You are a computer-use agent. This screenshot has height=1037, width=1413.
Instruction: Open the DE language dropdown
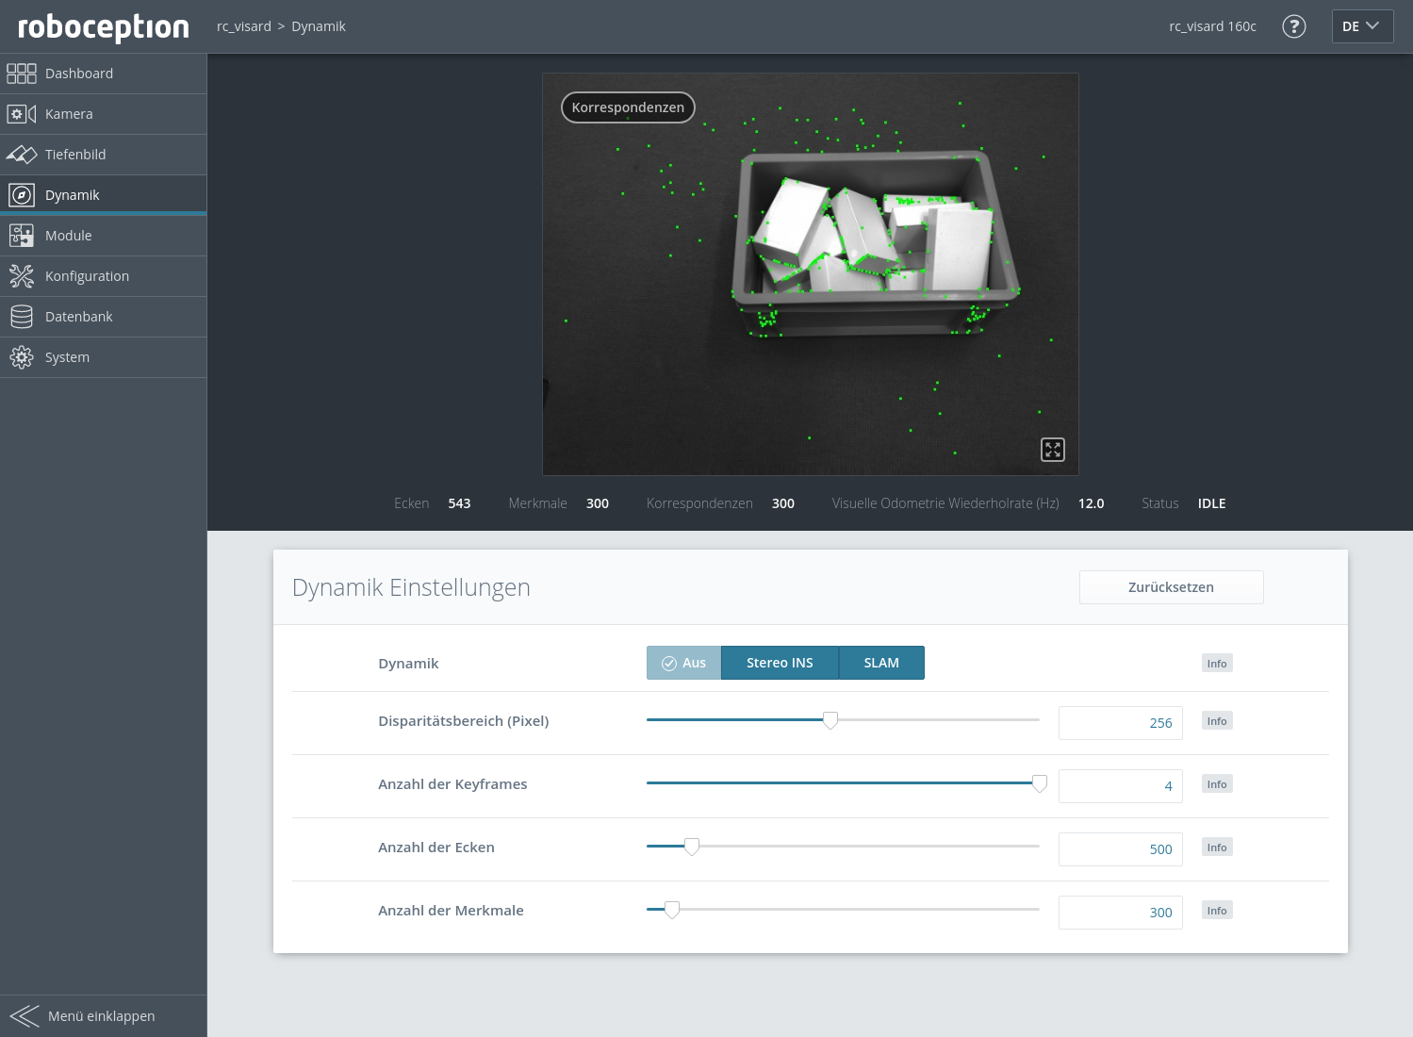[1362, 26]
